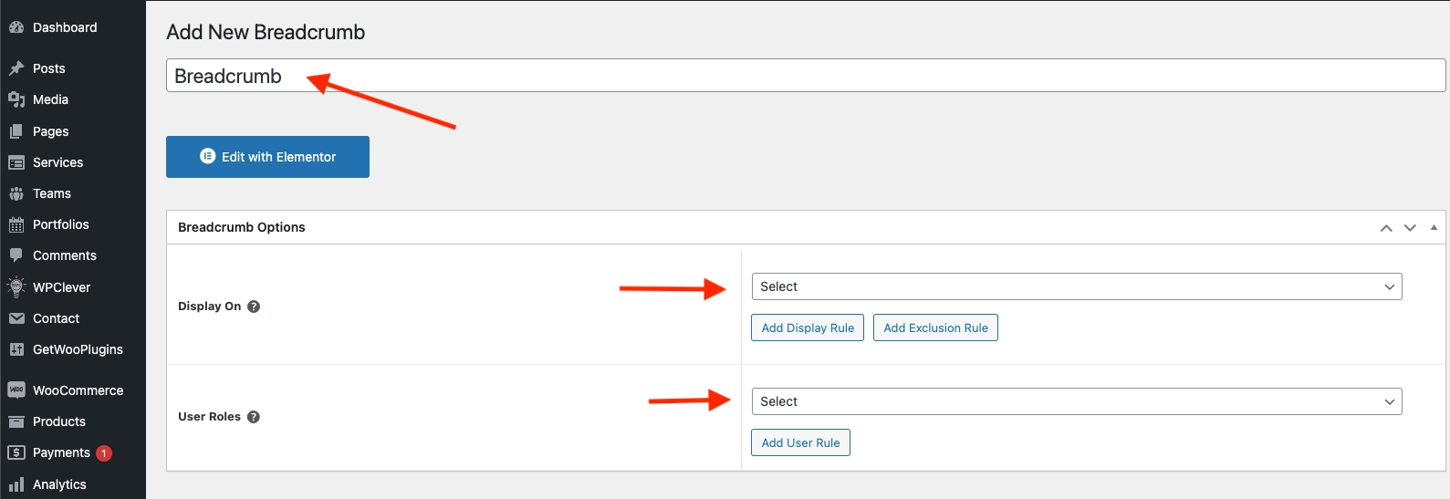The height and width of the screenshot is (499, 1450).
Task: Click the WooCommerce logo icon
Action: pyautogui.click(x=16, y=390)
